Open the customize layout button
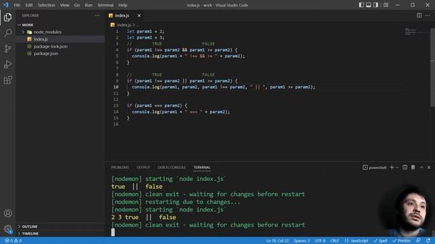 (386, 5)
